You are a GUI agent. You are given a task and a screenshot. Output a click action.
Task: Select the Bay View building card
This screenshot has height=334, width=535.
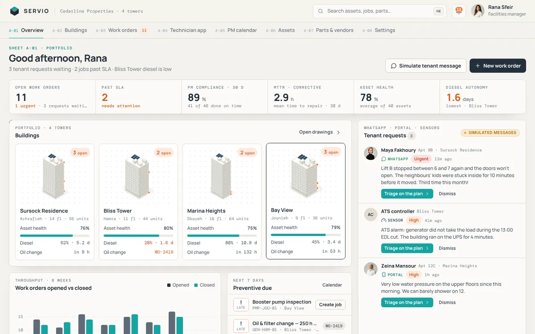click(x=306, y=201)
